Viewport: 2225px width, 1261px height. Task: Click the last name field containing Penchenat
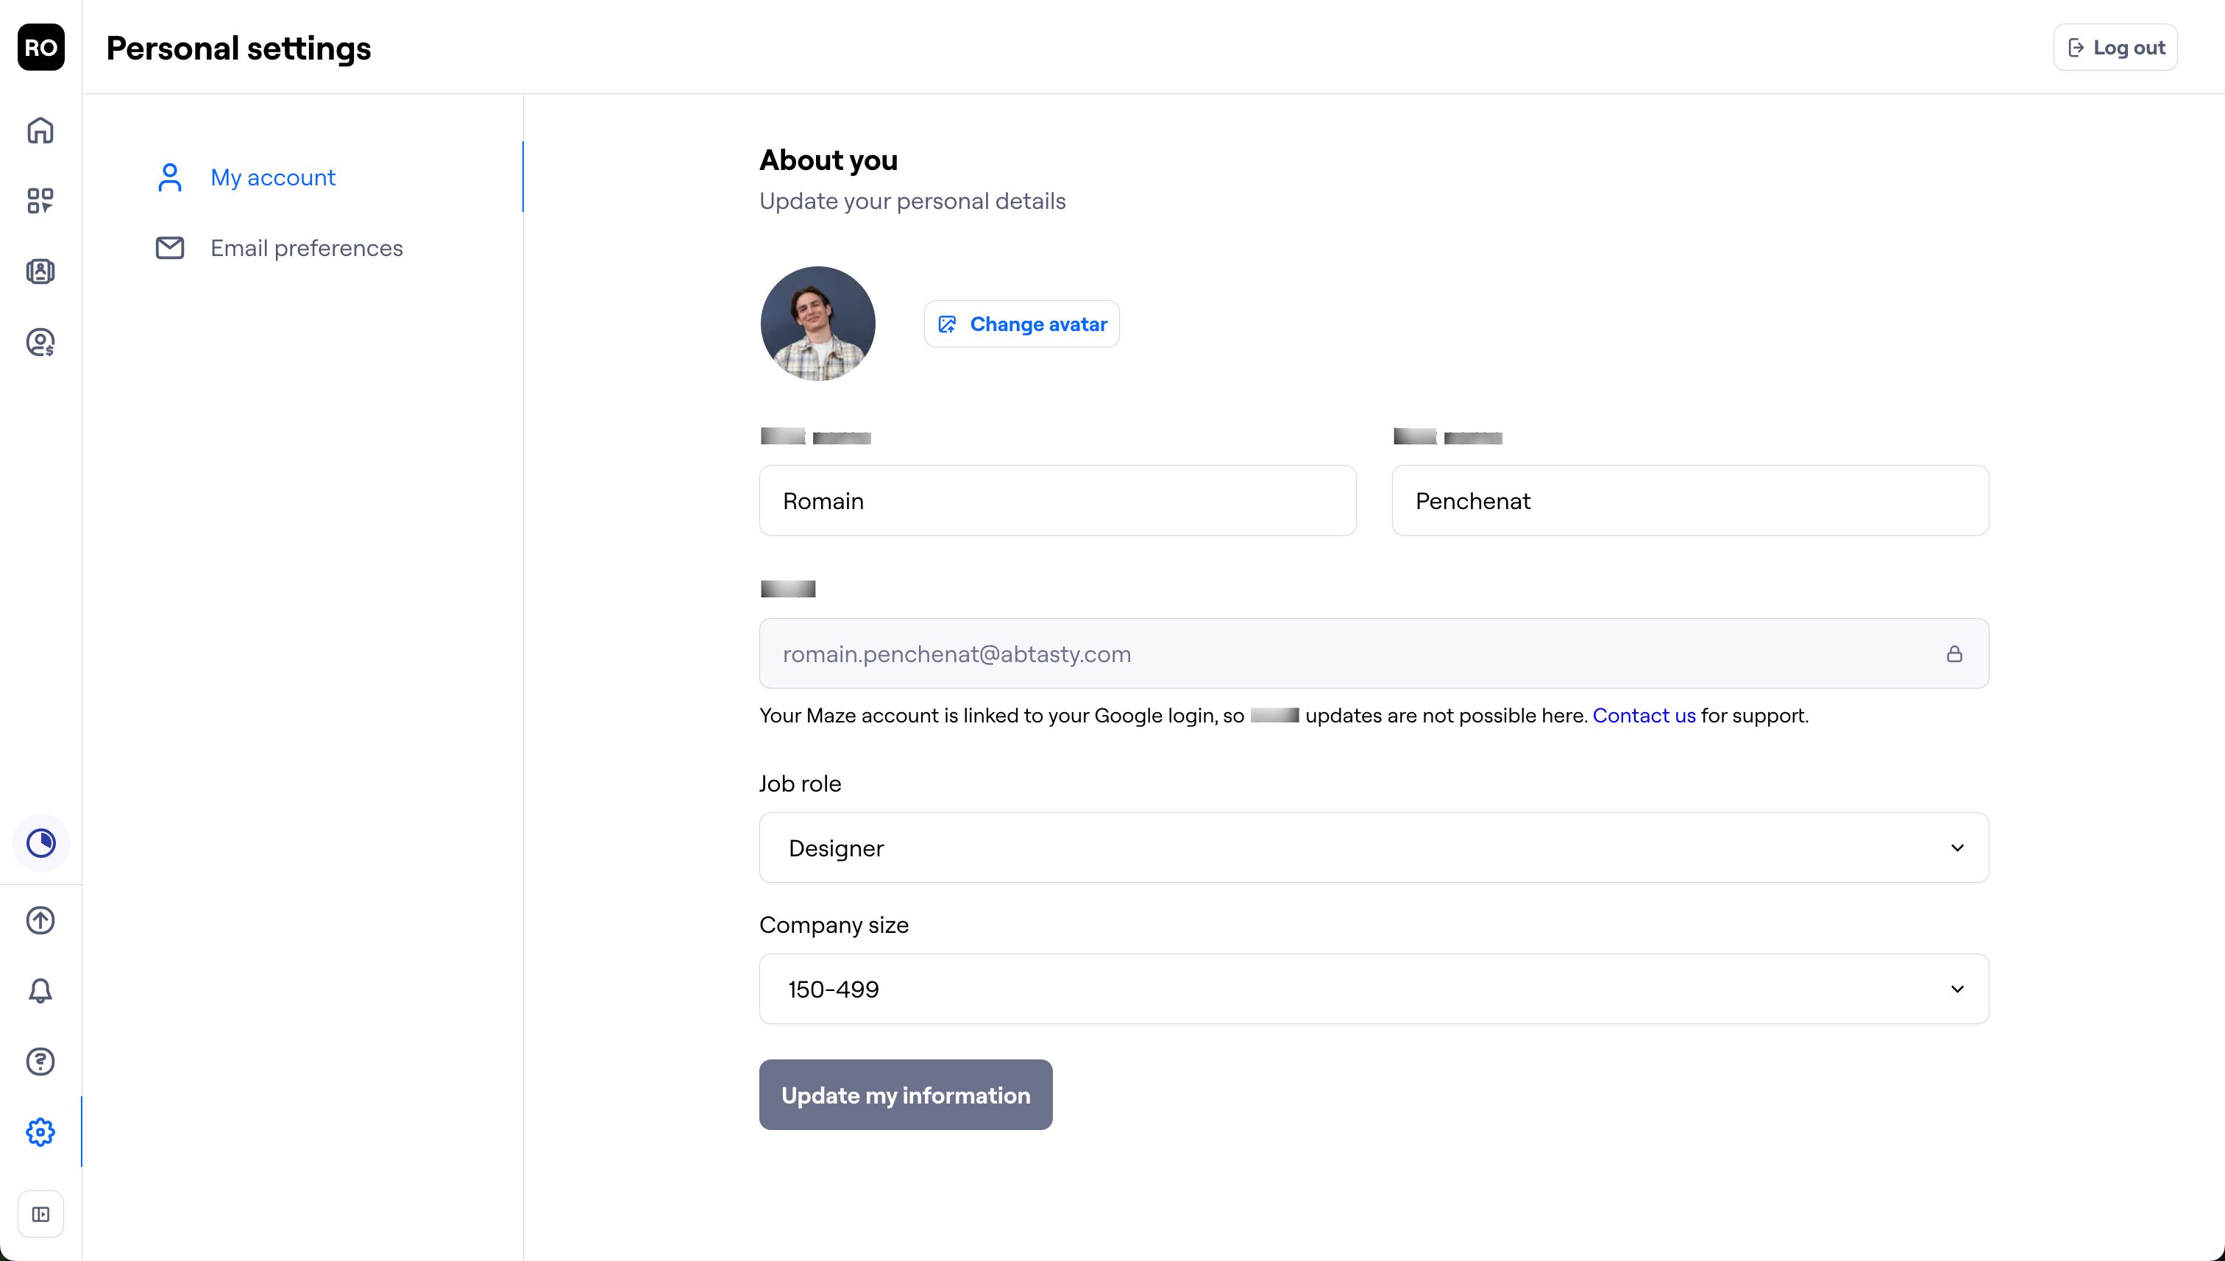[x=1690, y=500]
